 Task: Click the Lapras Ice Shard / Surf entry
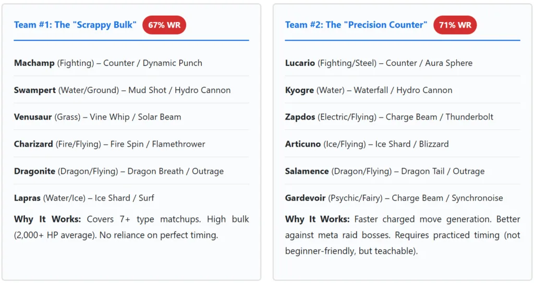point(84,198)
